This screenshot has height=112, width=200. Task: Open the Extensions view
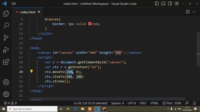(x=6, y=62)
